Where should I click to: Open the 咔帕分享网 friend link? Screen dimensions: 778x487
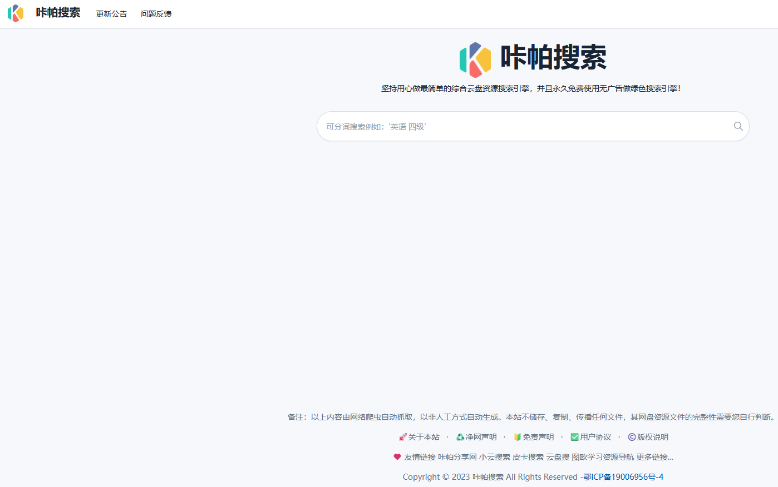click(x=457, y=457)
